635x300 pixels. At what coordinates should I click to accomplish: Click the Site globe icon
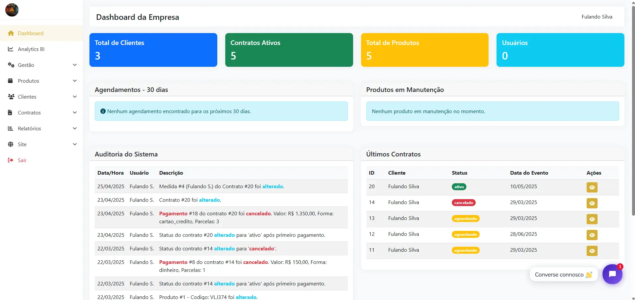point(11,144)
